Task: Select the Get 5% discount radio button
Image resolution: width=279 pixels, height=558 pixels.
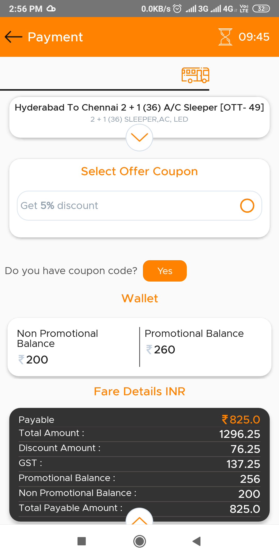Action: coord(247,206)
